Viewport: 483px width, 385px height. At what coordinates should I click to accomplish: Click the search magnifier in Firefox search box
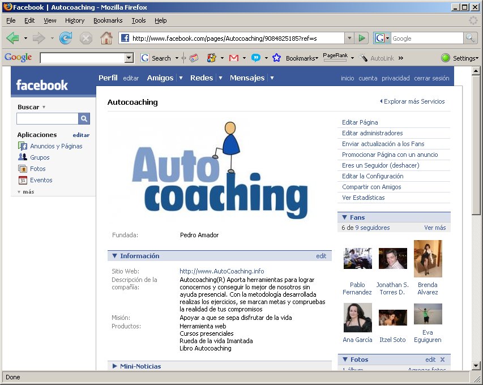tap(470, 38)
